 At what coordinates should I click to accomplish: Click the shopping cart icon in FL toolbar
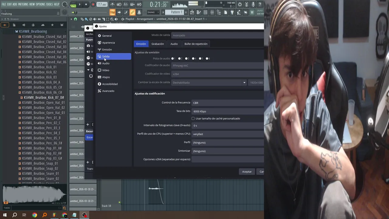pyautogui.click(x=252, y=12)
